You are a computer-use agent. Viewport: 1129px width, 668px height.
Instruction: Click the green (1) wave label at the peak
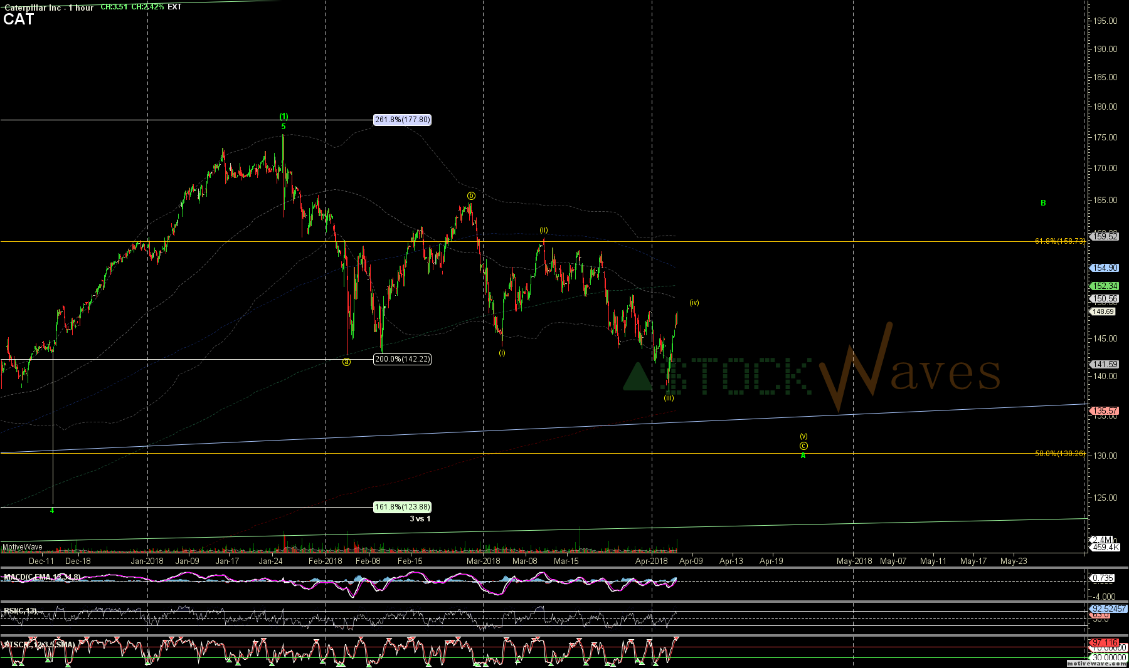tap(284, 117)
